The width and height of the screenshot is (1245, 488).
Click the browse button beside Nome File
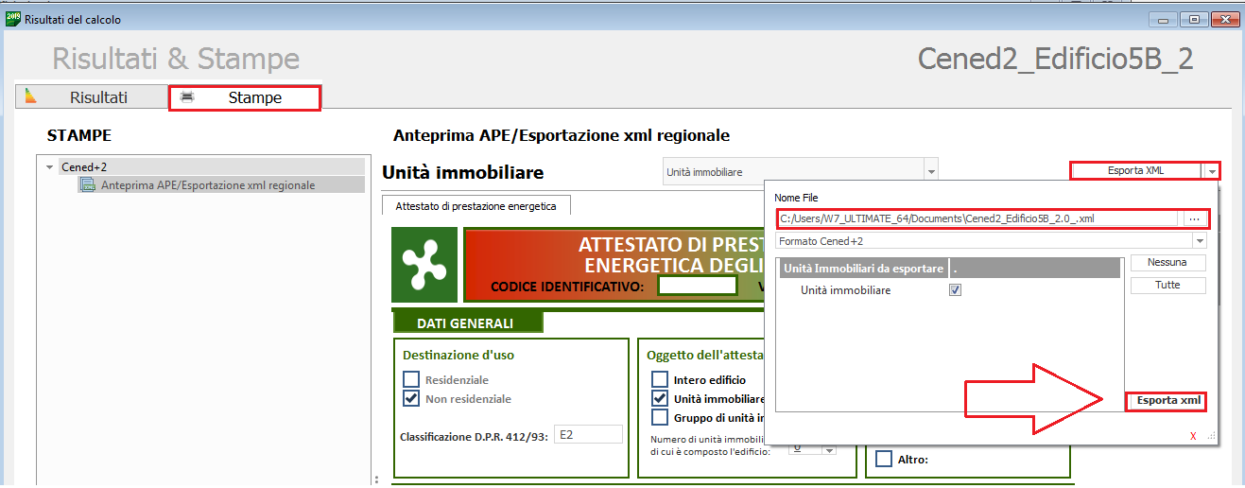[1195, 218]
